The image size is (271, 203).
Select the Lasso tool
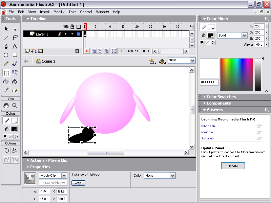coord(15,38)
